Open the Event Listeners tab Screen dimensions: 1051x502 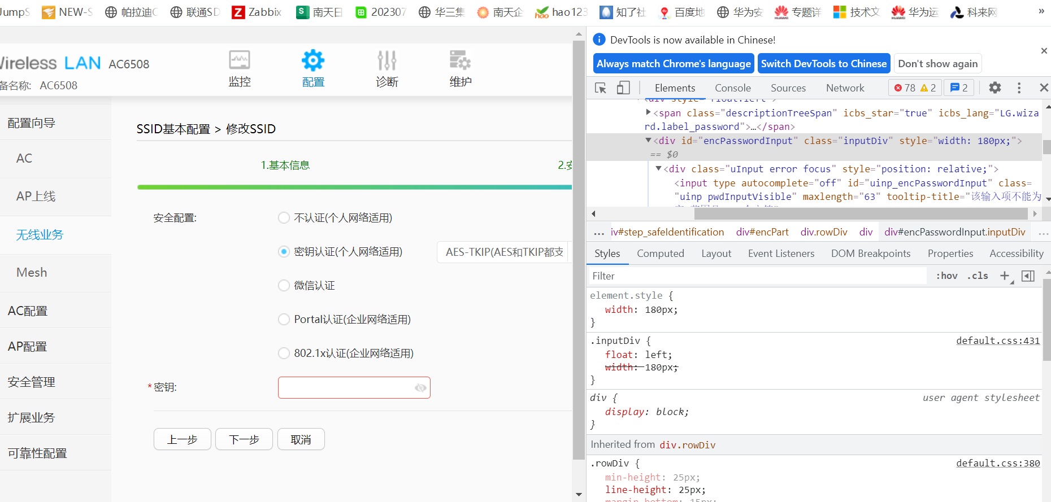pyautogui.click(x=781, y=254)
